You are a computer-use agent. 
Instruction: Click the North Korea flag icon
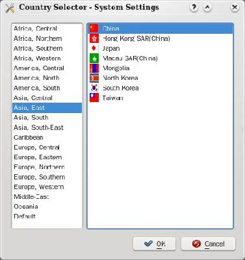[94, 78]
